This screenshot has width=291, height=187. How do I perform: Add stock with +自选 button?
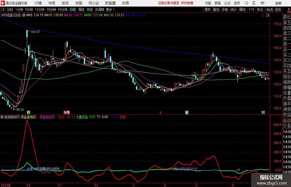coord(269,10)
